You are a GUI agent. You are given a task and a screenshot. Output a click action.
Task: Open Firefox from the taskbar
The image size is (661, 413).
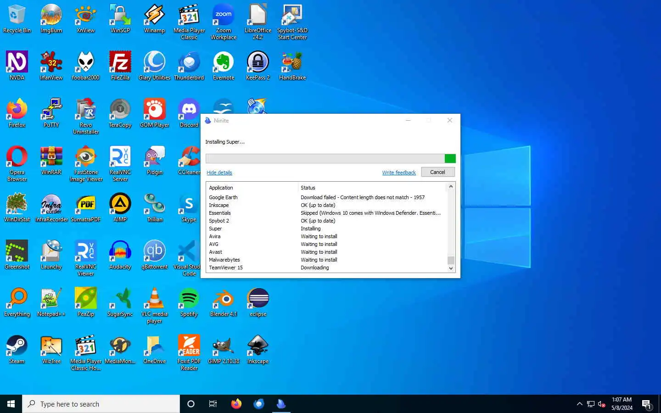pyautogui.click(x=236, y=404)
